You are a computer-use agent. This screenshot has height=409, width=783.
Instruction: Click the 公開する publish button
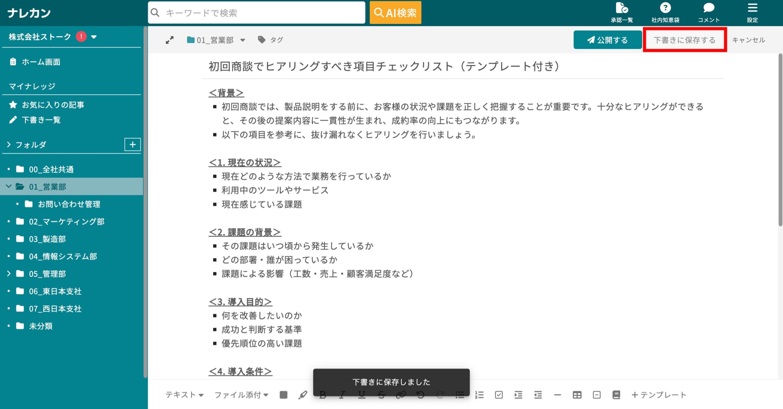(x=607, y=40)
